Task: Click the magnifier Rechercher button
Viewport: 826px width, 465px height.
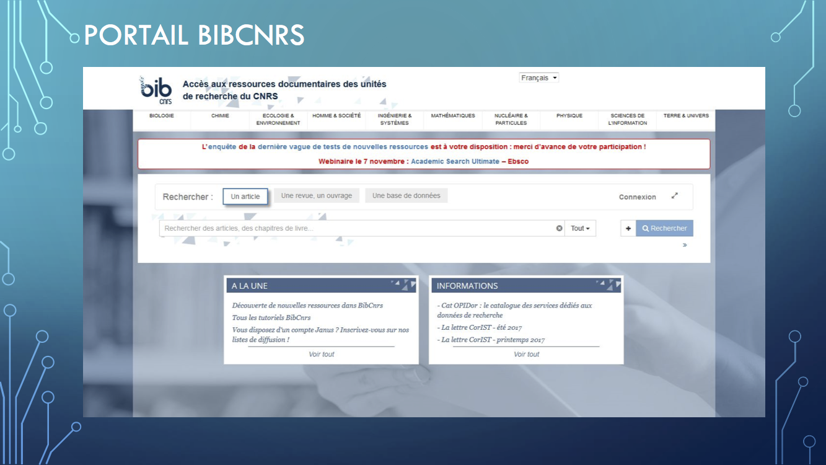Action: point(665,228)
